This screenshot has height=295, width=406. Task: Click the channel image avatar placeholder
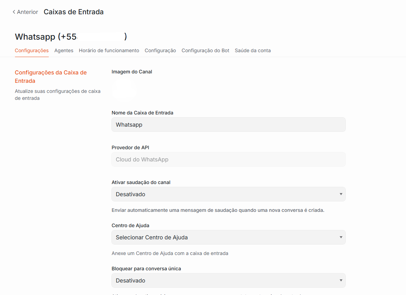(x=124, y=90)
